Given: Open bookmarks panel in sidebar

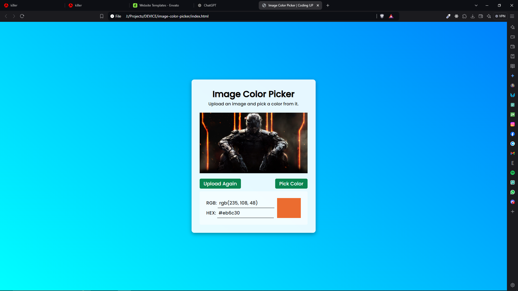Looking at the screenshot, I should tap(513, 56).
